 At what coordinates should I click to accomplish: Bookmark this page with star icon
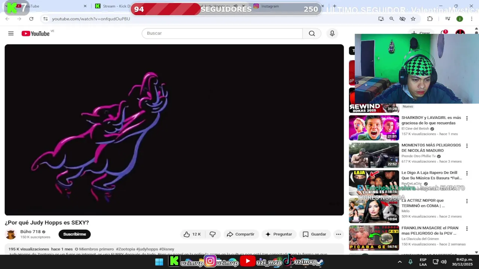click(413, 19)
